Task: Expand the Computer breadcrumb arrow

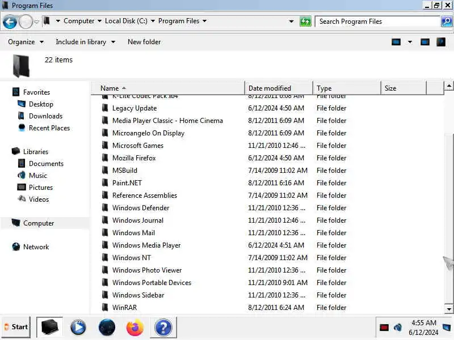Action: pyautogui.click(x=99, y=21)
